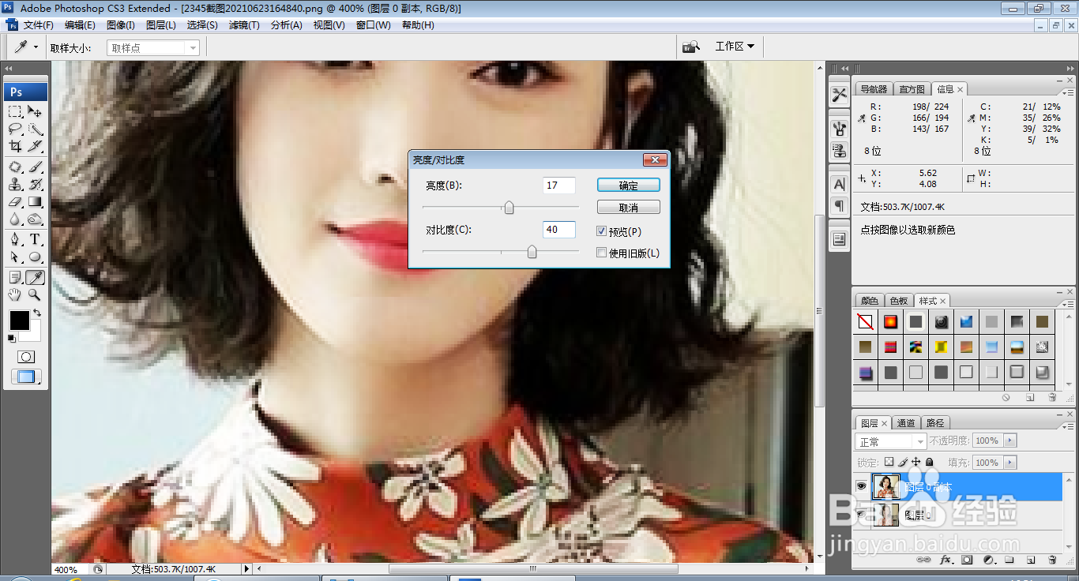Select the Notes tool
The height and width of the screenshot is (581, 1079).
pyautogui.click(x=15, y=278)
